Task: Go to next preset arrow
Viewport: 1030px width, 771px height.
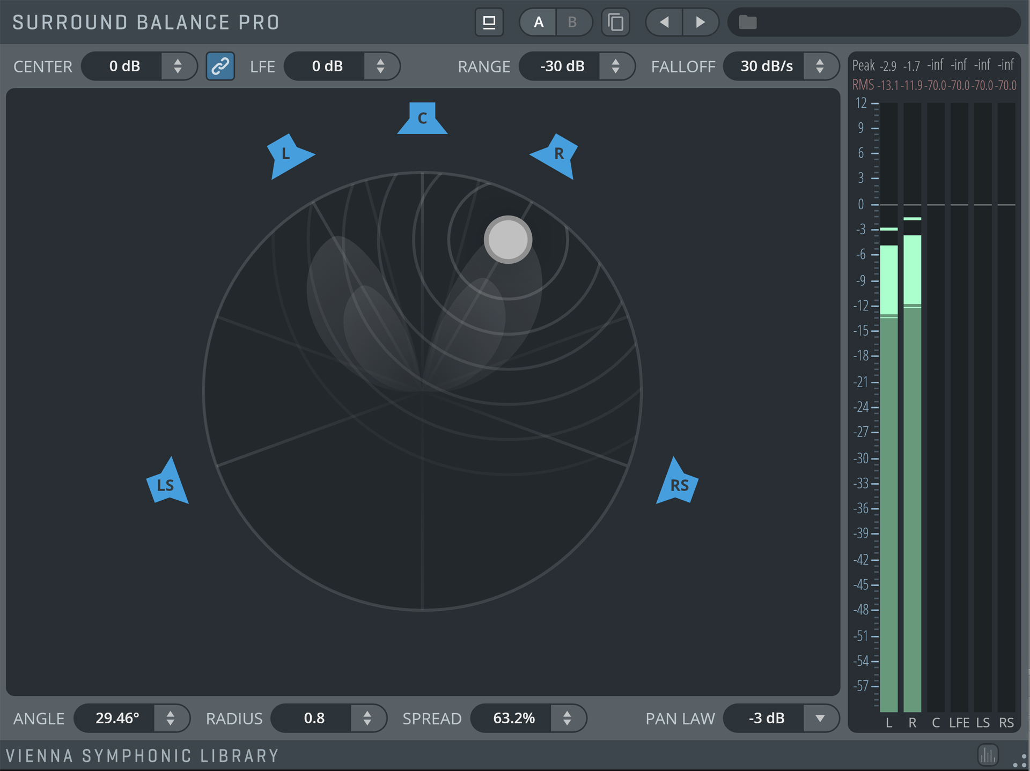Action: click(700, 23)
